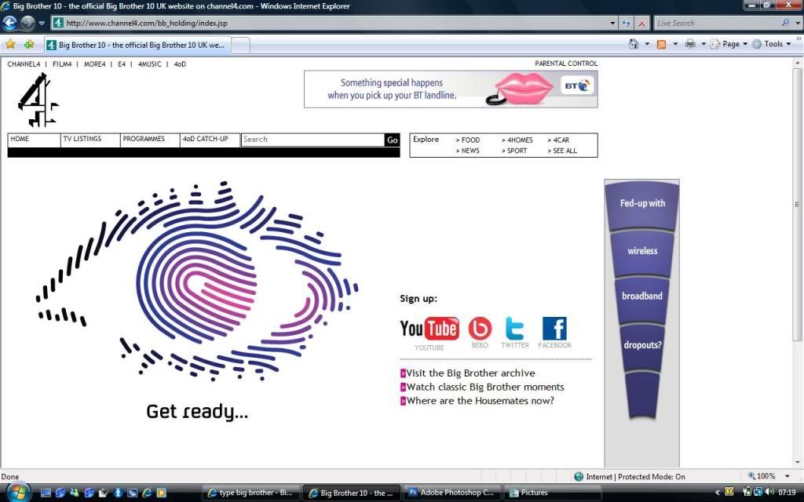
Task: Click the browser Back arrow button
Action: click(9, 23)
